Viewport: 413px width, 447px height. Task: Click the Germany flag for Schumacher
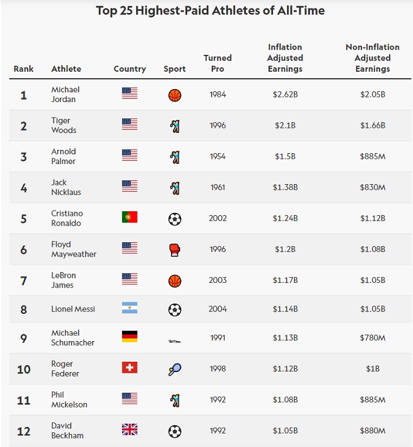coord(130,337)
